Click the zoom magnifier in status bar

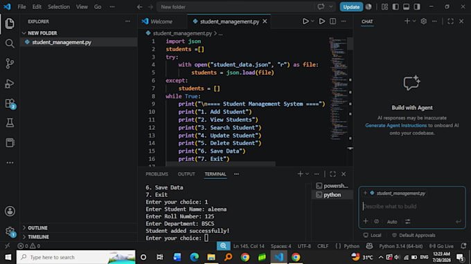pyautogui.click(x=223, y=246)
